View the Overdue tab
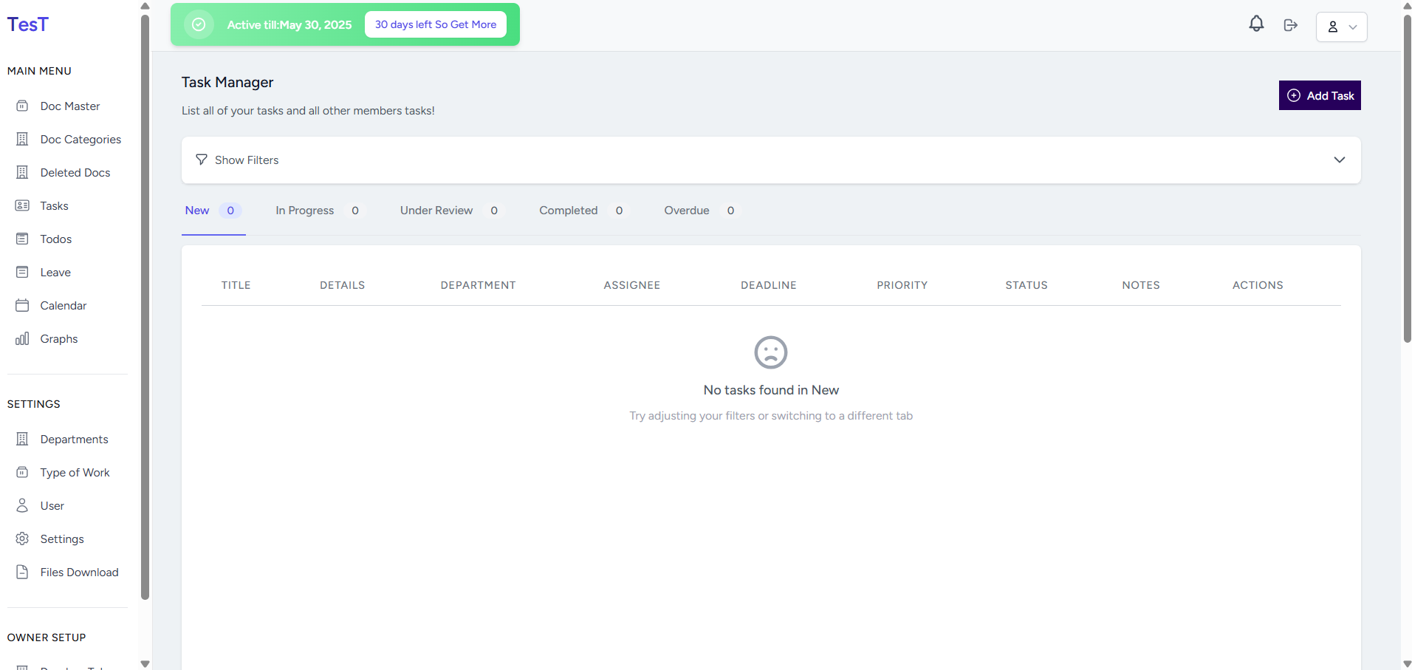1412x670 pixels. coord(702,211)
